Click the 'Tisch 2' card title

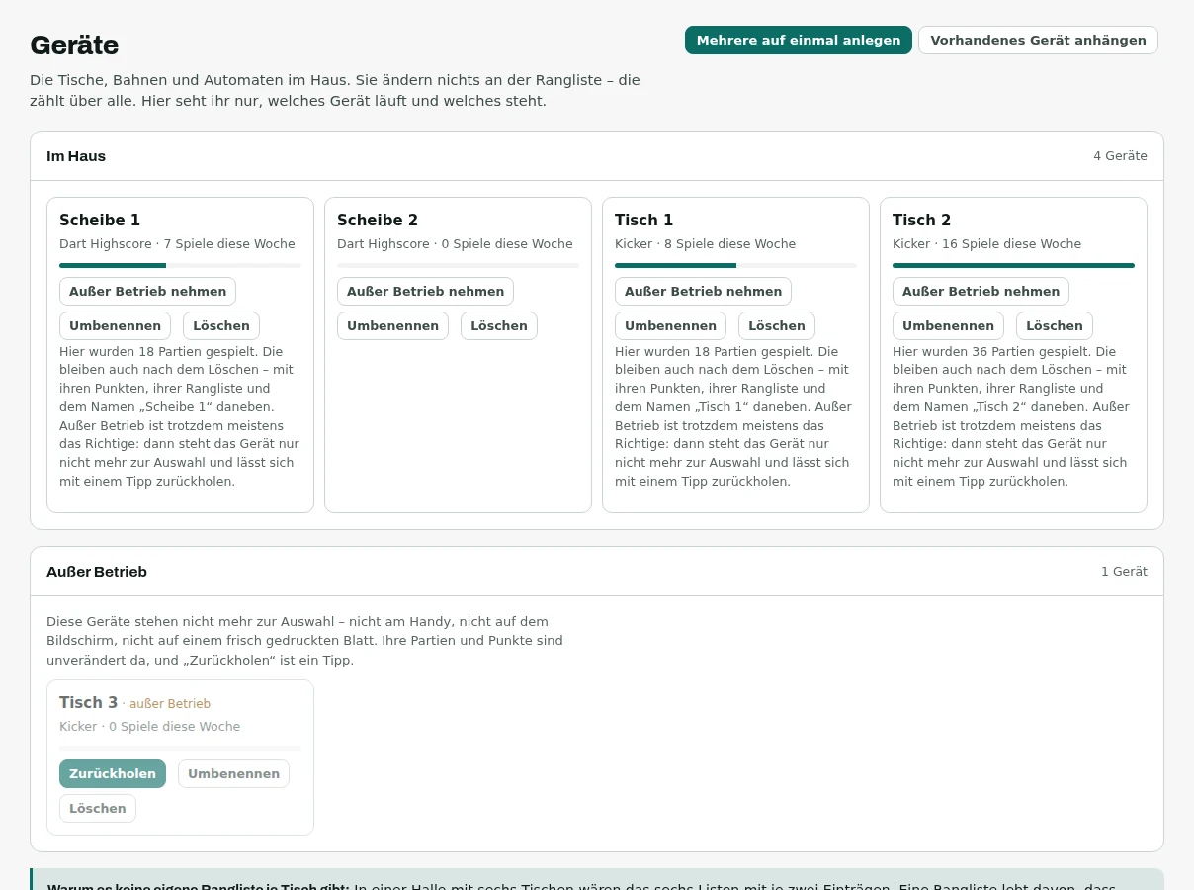[921, 220]
